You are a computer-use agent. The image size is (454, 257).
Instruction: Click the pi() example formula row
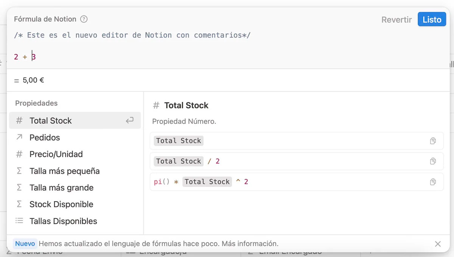point(297,182)
